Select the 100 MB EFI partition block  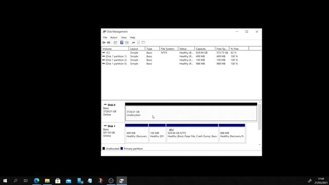(157, 134)
